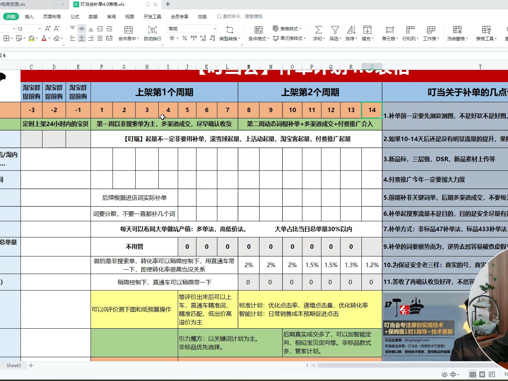Align text to the right
The height and width of the screenshot is (381, 508).
pyautogui.click(x=91, y=38)
